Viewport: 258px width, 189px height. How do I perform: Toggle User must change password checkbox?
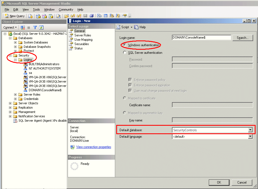click(x=130, y=91)
